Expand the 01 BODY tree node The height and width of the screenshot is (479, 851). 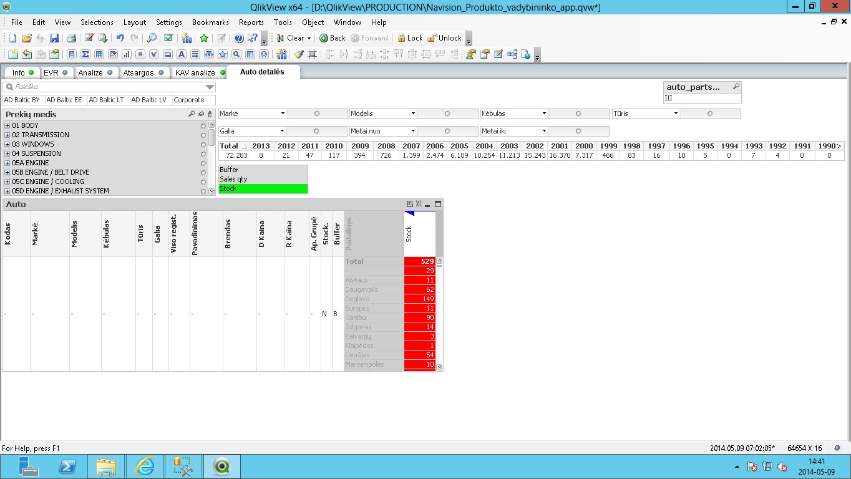(7, 126)
